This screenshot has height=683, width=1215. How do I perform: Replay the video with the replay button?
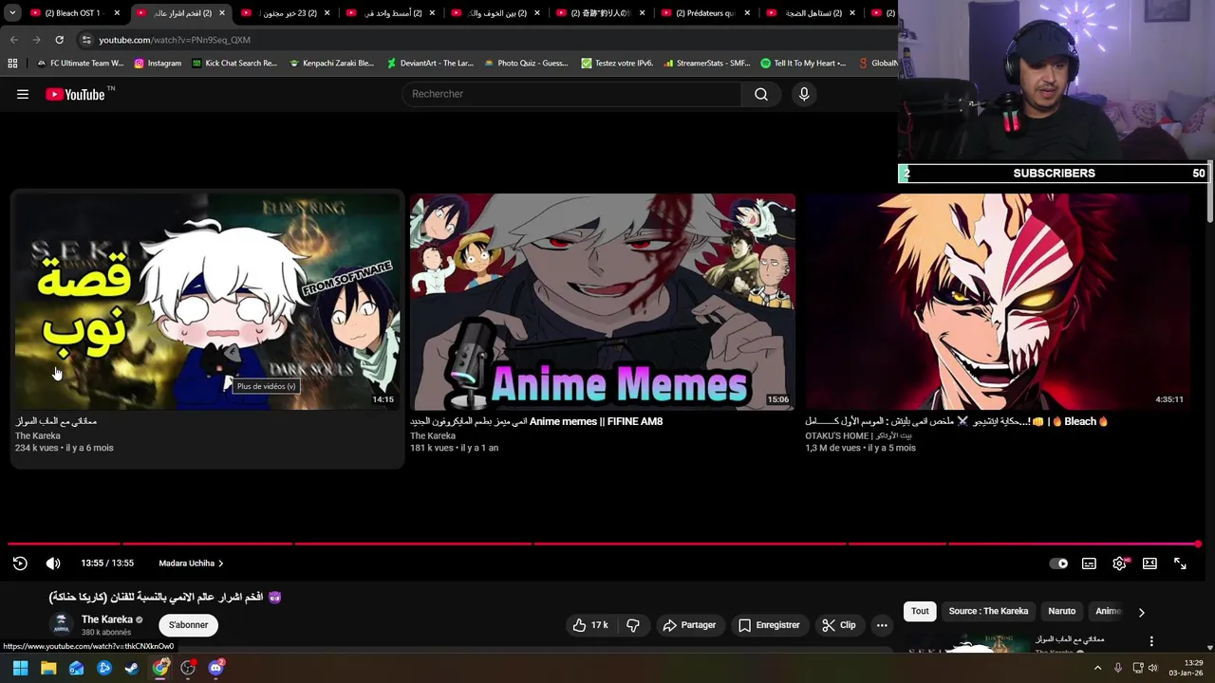[x=20, y=563]
